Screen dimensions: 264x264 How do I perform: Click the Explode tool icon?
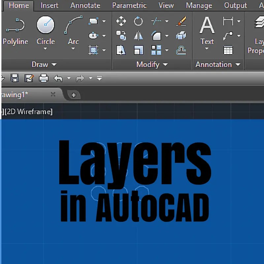coord(181,36)
